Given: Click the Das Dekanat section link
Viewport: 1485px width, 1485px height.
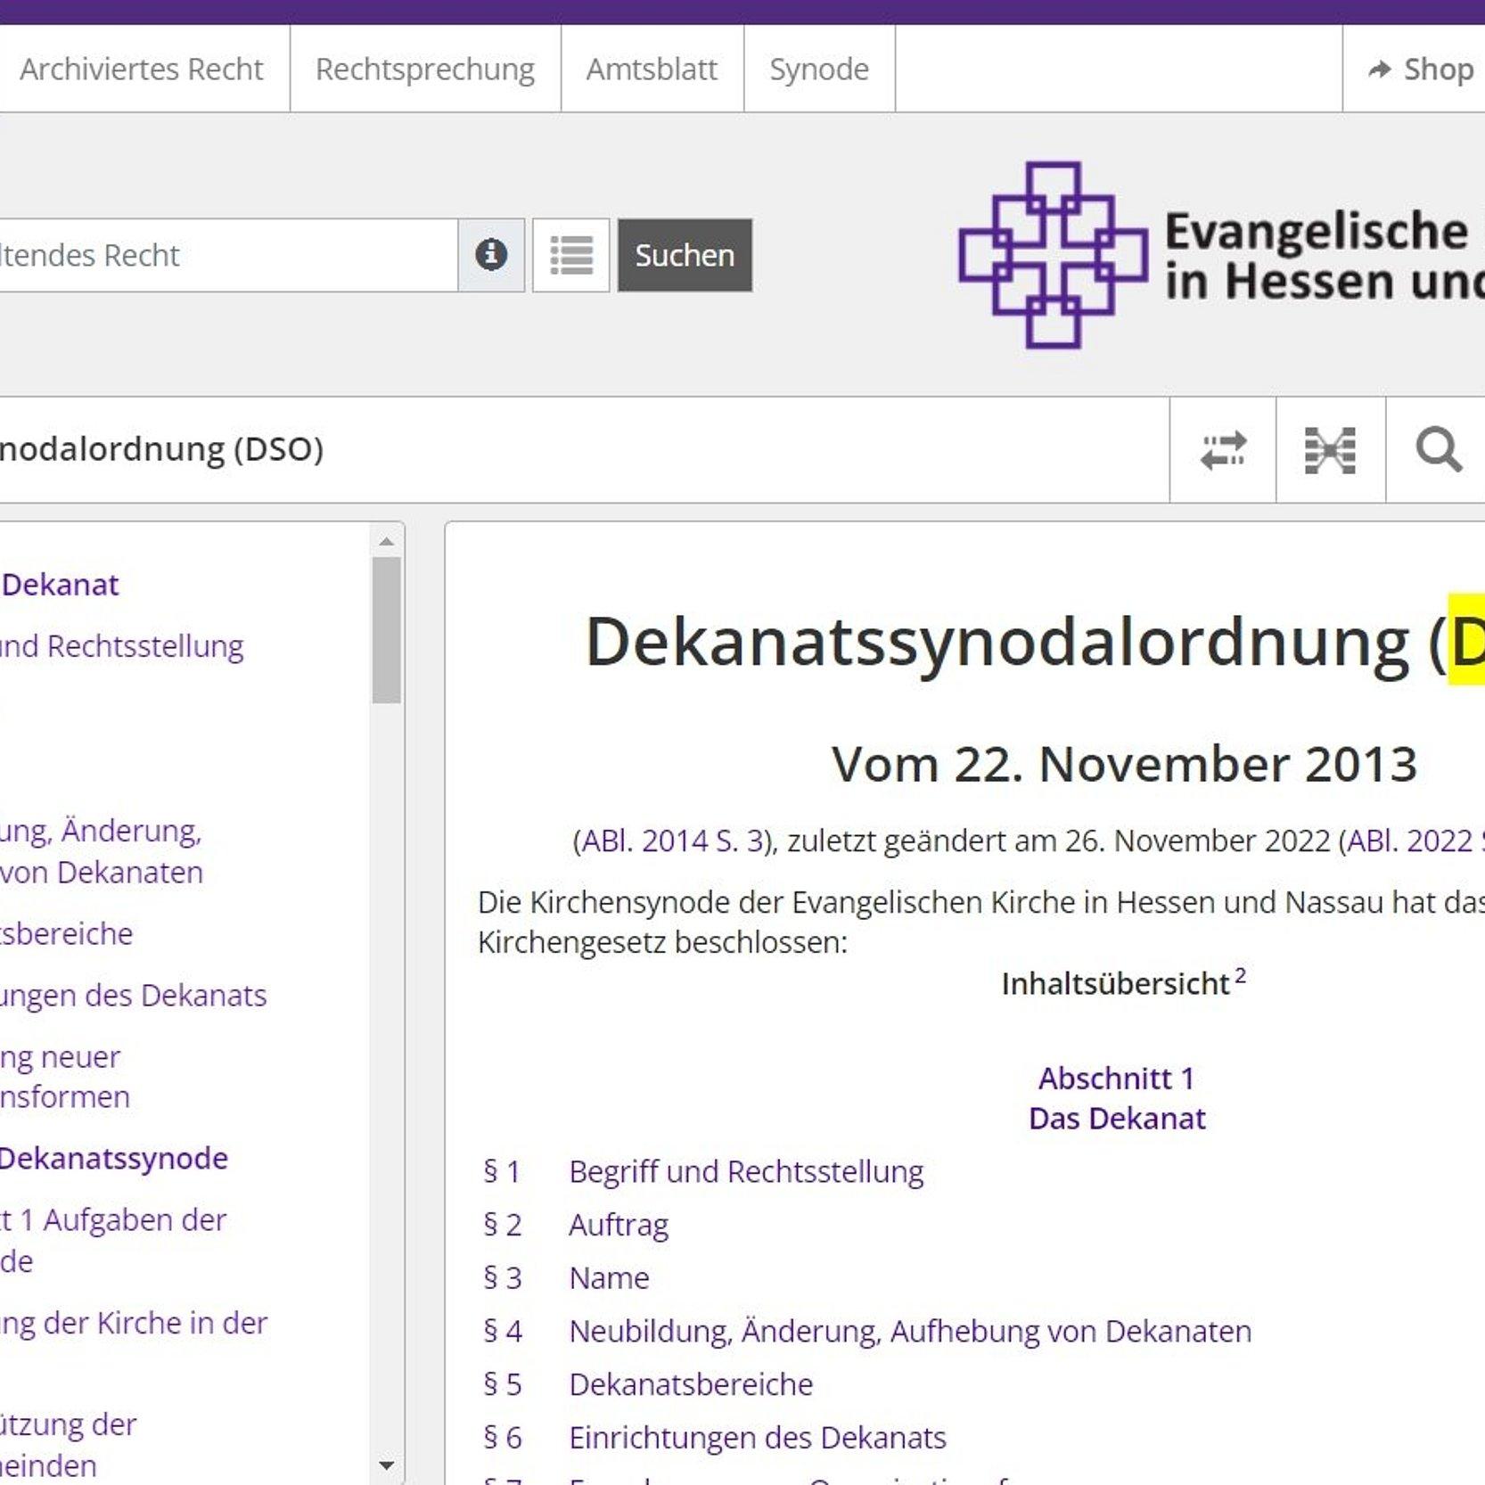Looking at the screenshot, I should coord(1117,1119).
